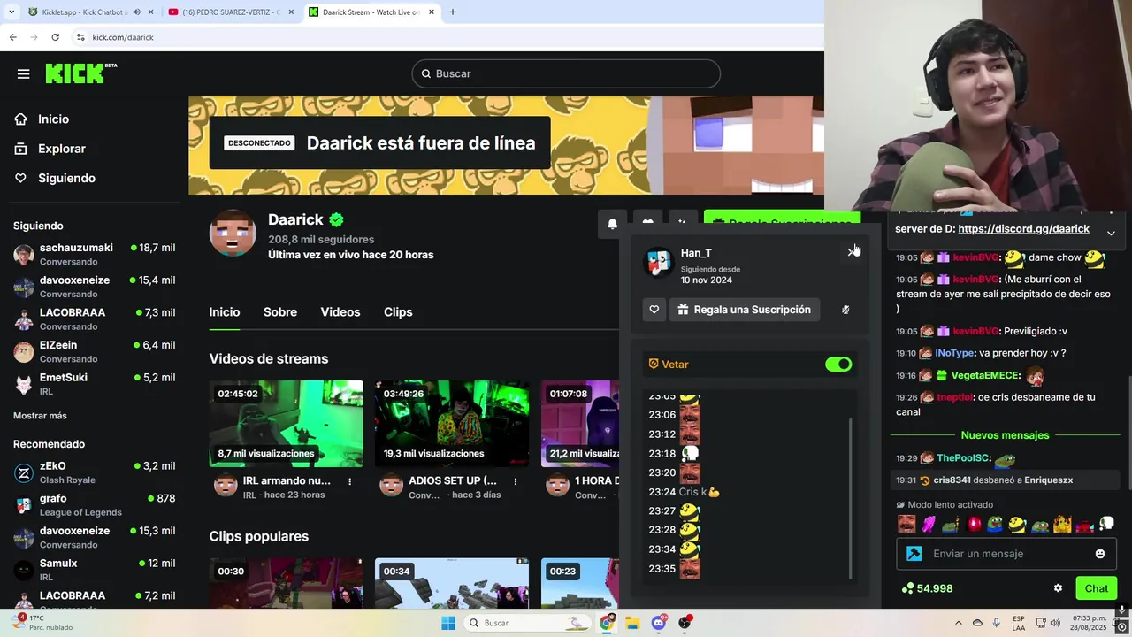This screenshot has width=1132, height=637.
Task: Open sachauzumaki's channel in Siguiendo list
Action: 94,255
